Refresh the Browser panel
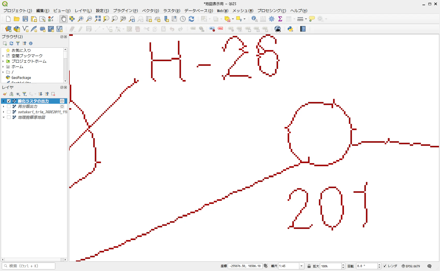This screenshot has width=440, height=271. coord(11,43)
